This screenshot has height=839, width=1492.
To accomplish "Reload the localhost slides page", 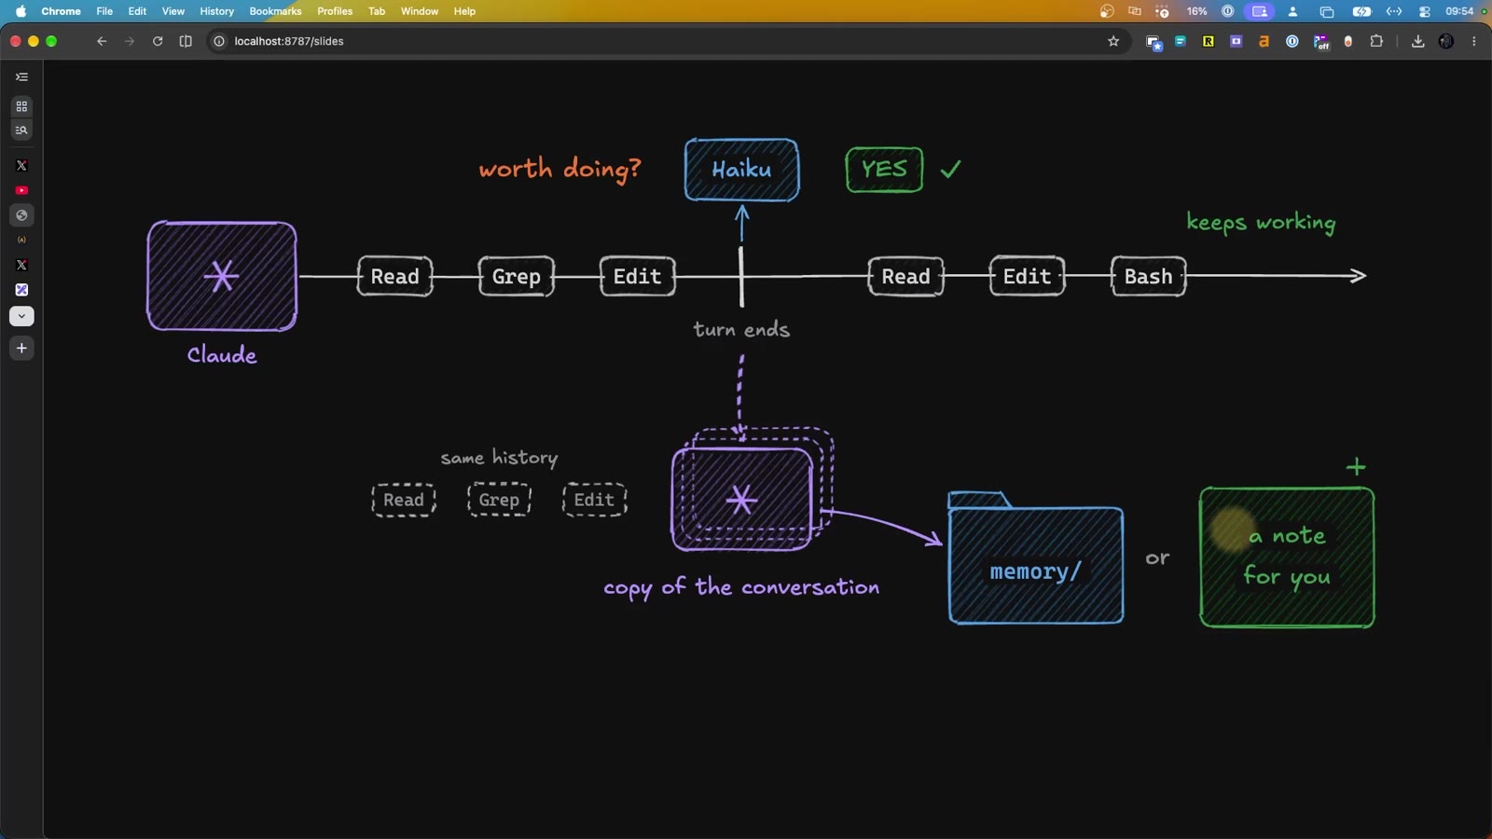I will pos(158,41).
